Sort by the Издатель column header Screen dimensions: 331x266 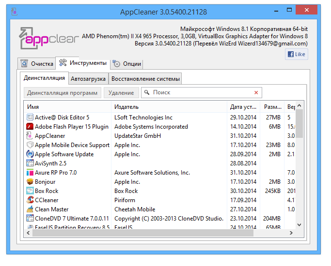point(169,107)
